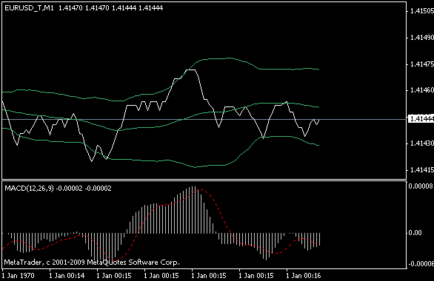The width and height of the screenshot is (434, 281).
Task: Click the 1 Jan 1970 time label
Action: click(18, 276)
